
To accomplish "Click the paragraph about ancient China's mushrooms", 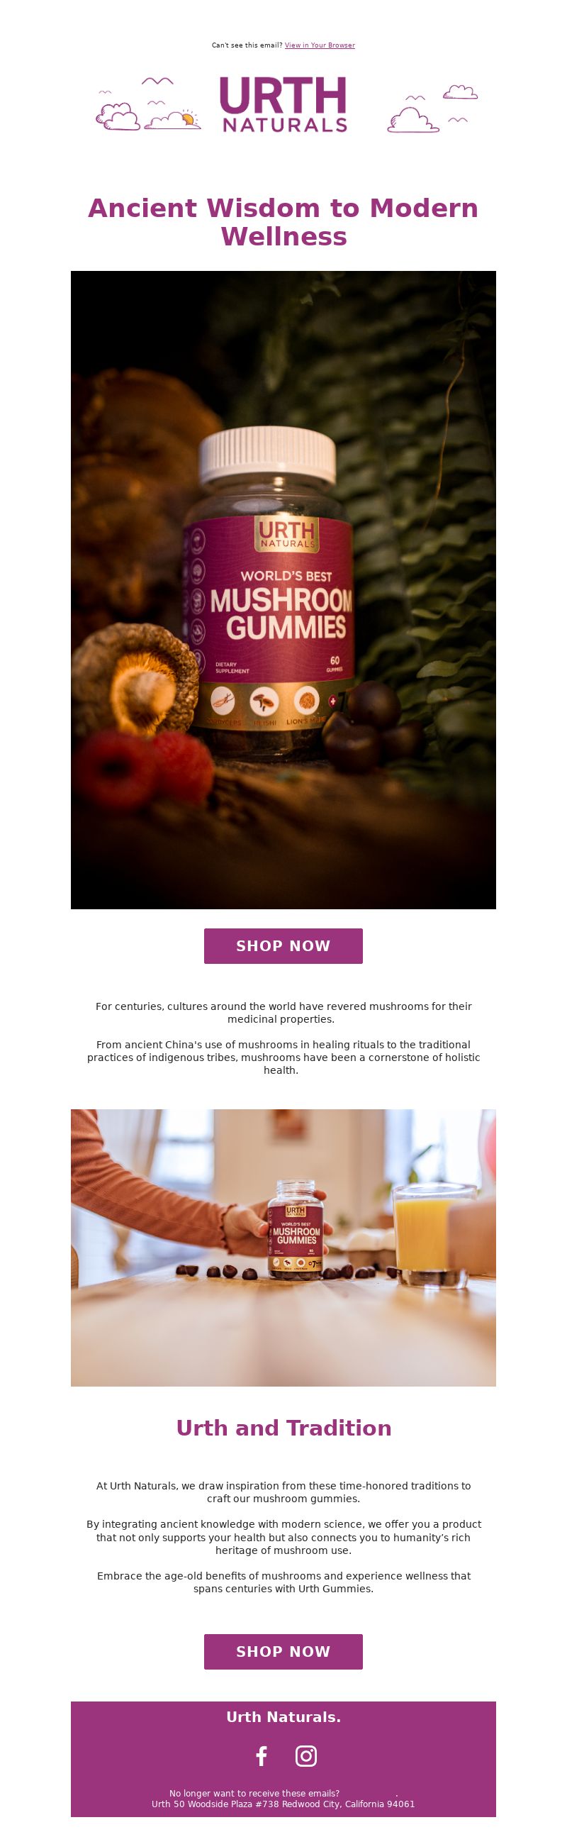I will coord(283,1057).
